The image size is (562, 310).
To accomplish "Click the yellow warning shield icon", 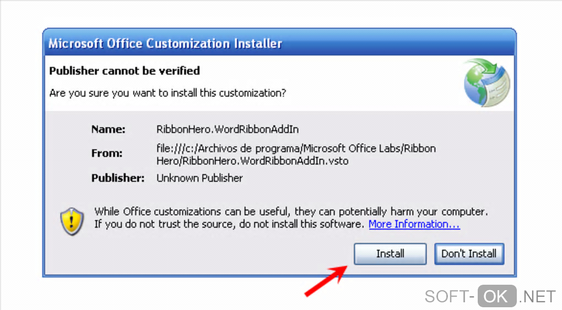I will click(x=72, y=221).
